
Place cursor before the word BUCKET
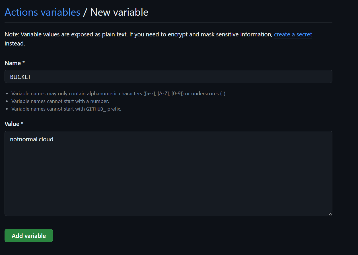pyautogui.click(x=10, y=76)
